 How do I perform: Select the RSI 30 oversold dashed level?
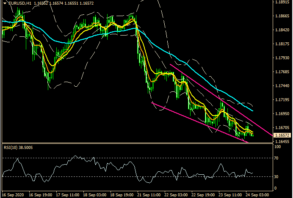tap(127, 176)
